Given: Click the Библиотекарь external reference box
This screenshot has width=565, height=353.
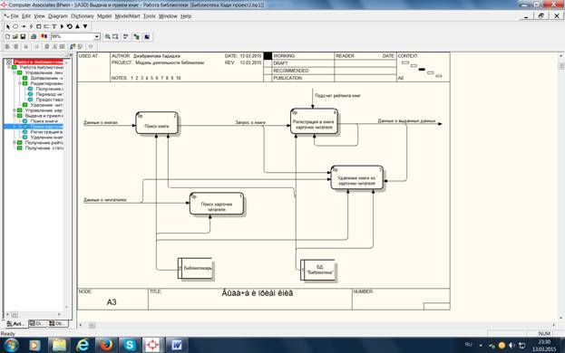Looking at the screenshot, I should (196, 268).
